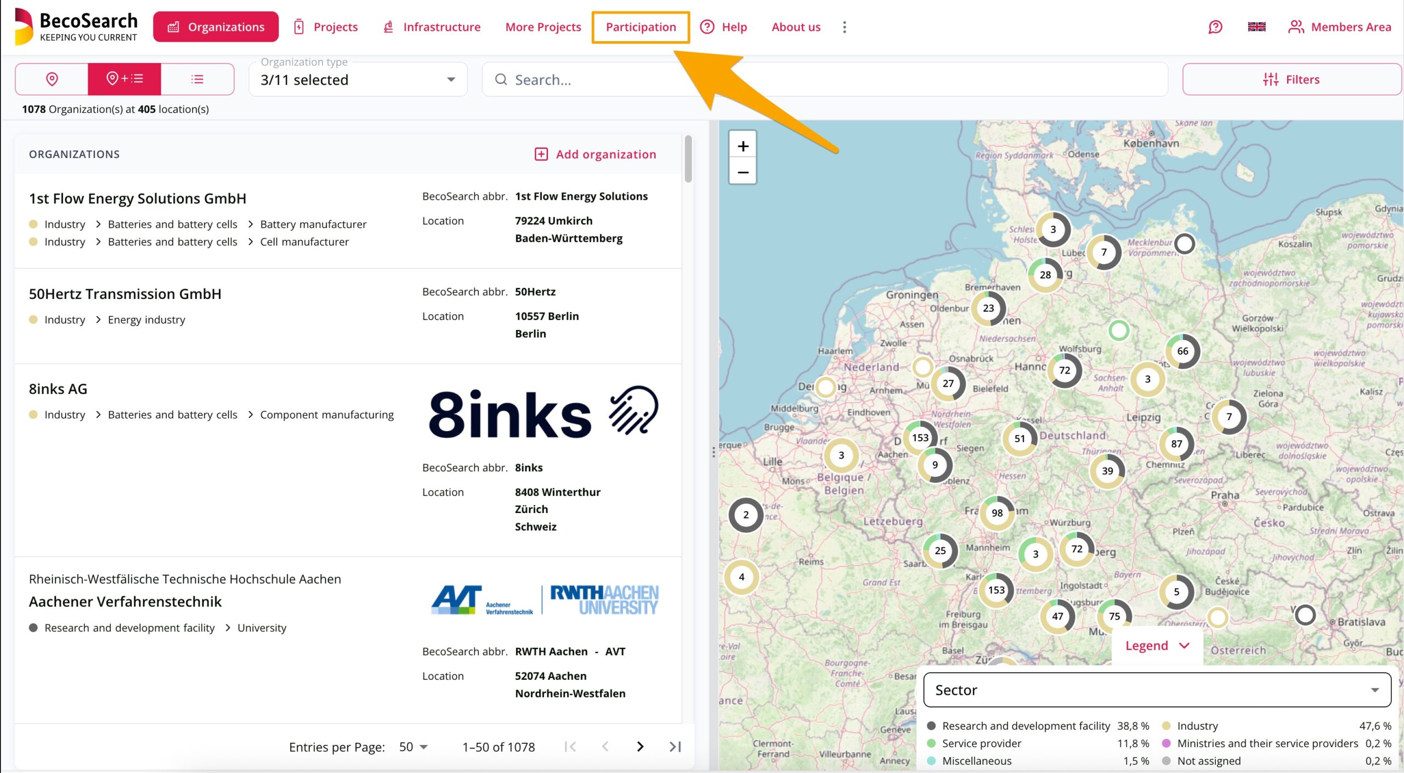Screen dimensions: 1404x773
Task: Open the feedback chat bubble icon
Action: [1215, 27]
